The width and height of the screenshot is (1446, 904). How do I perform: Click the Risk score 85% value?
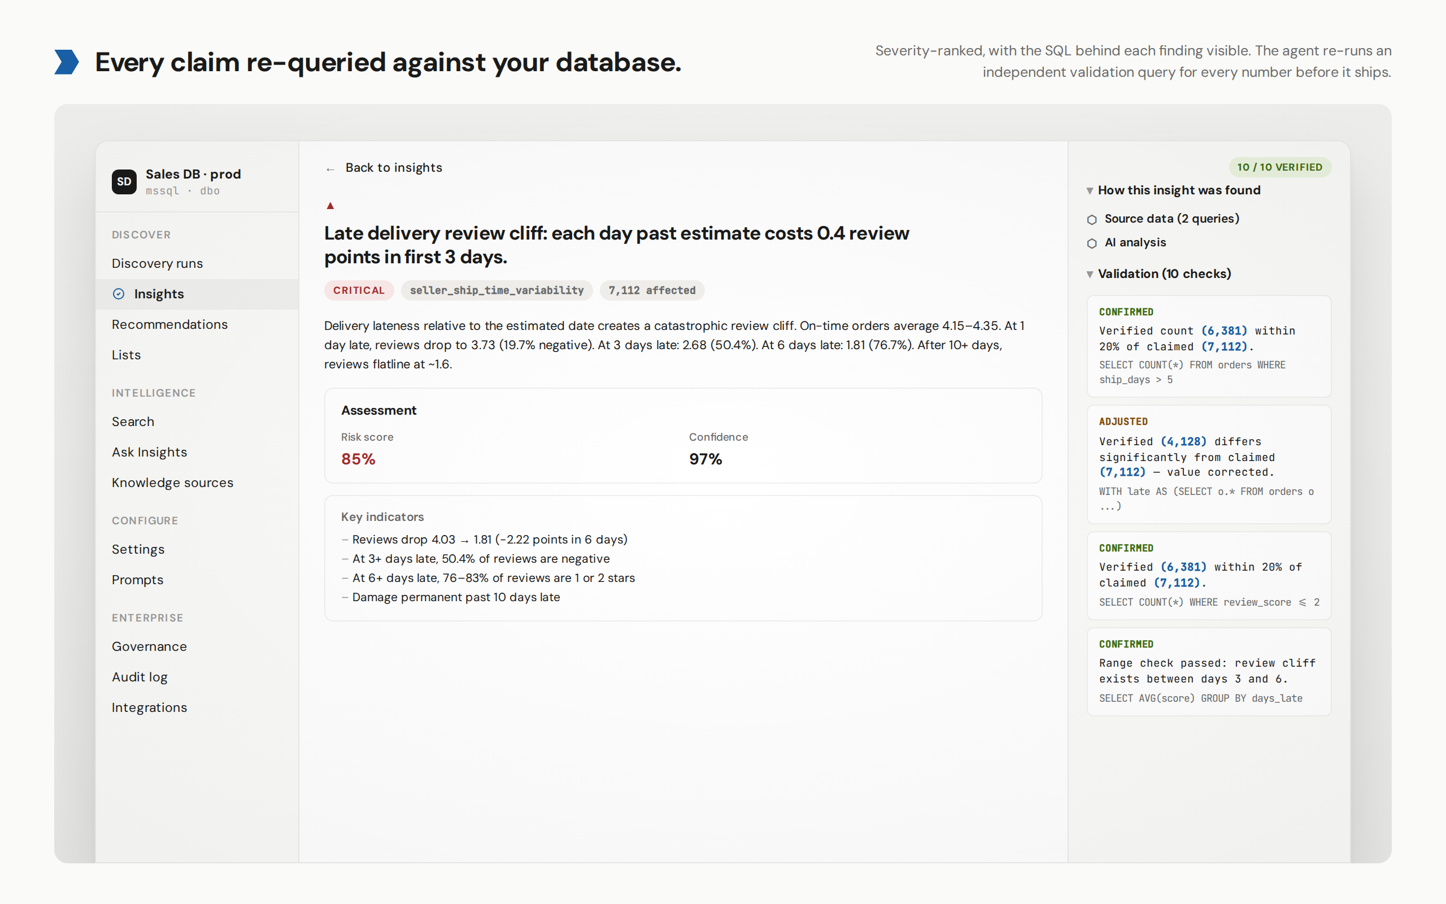tap(358, 459)
